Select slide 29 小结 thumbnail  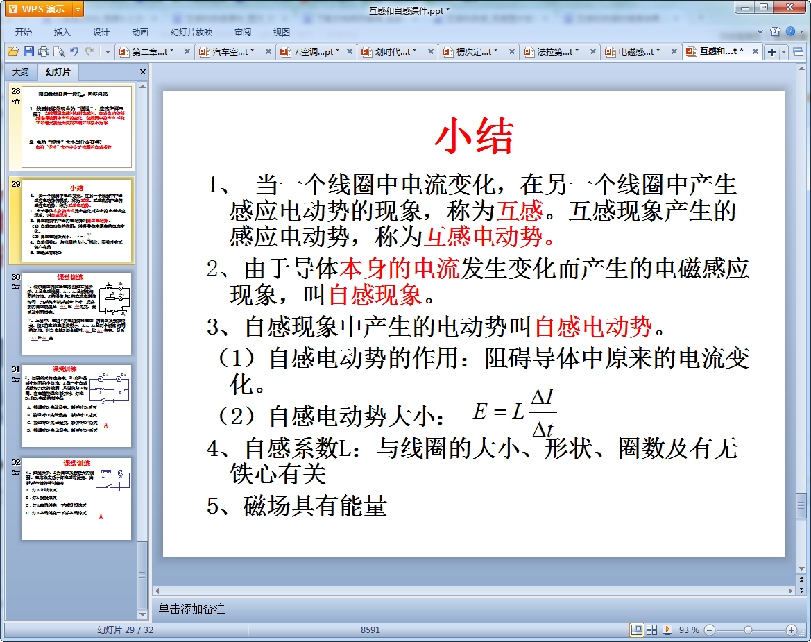click(76, 221)
